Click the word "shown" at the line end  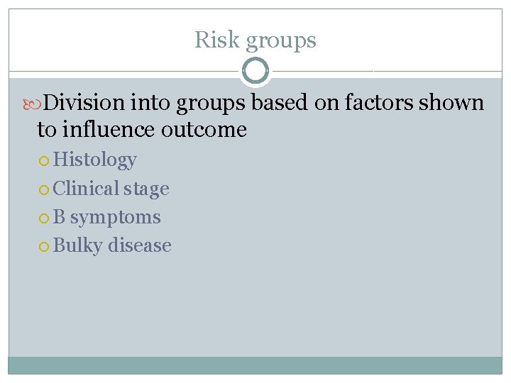coord(451,104)
